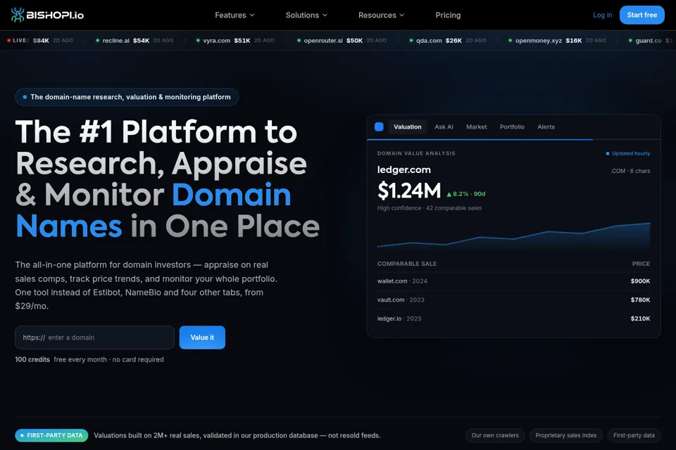Image resolution: width=676 pixels, height=450 pixels.
Task: Click the 8.2% 90d trend indicator
Action: pos(466,194)
